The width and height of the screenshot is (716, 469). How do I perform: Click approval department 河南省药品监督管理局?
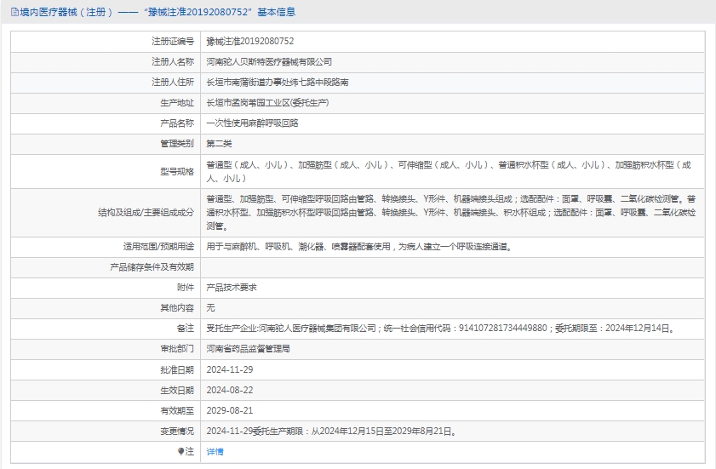(x=248, y=349)
